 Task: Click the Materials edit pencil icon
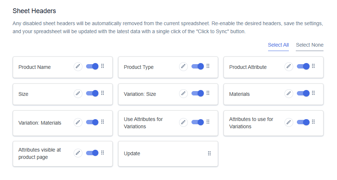tap(288, 94)
